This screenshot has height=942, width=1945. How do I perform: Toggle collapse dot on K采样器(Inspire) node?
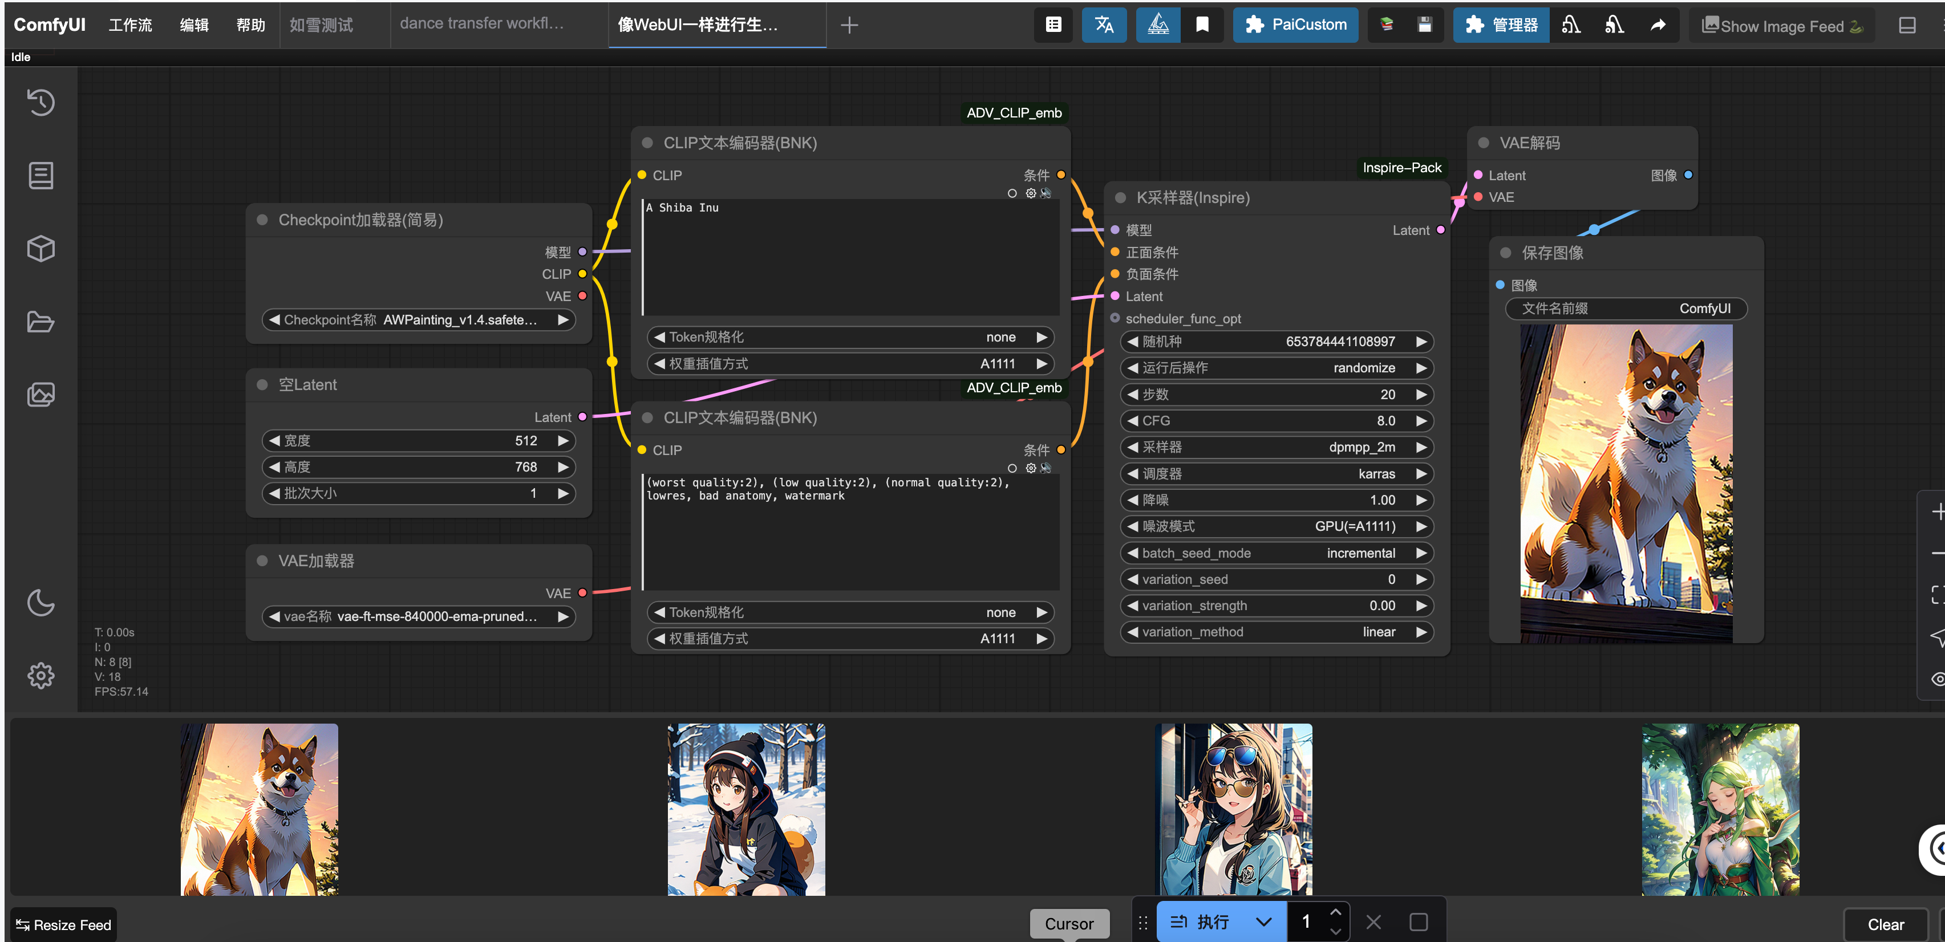click(1120, 198)
